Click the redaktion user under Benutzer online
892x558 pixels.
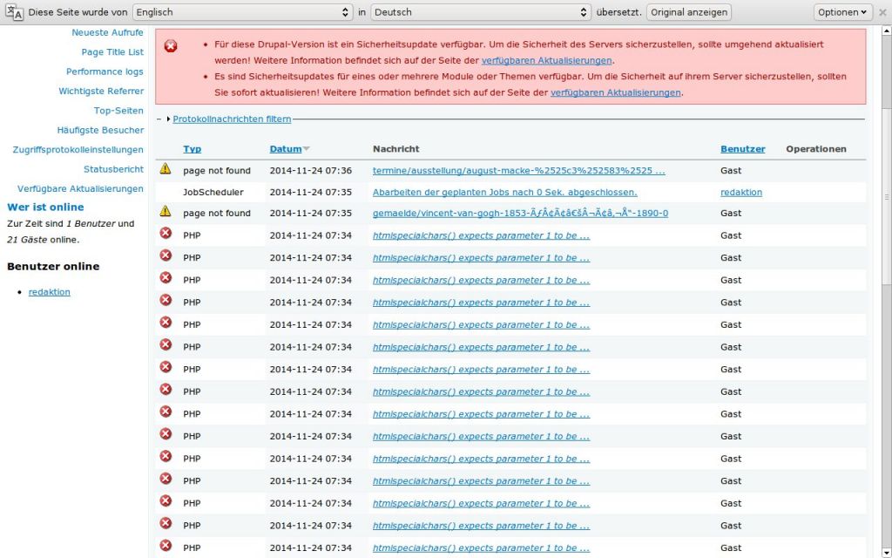49,292
